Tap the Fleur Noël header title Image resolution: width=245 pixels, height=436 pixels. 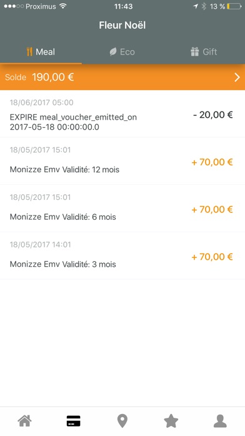coord(122,25)
